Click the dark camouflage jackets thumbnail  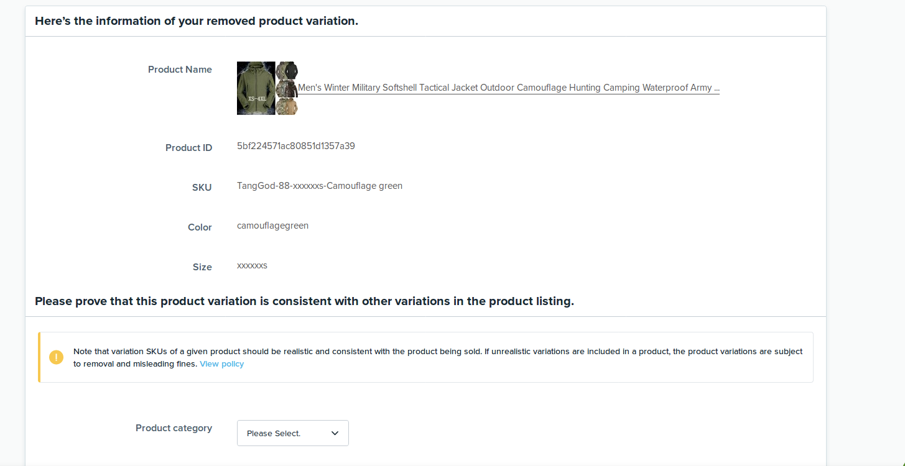click(x=287, y=88)
